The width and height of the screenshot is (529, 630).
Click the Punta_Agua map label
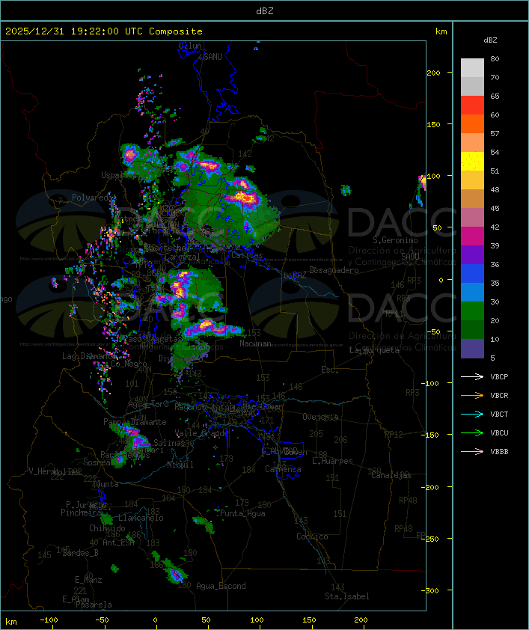tap(242, 513)
